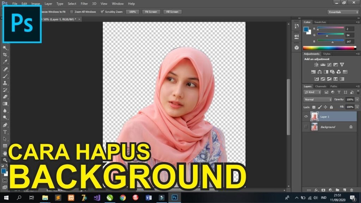This screenshot has width=361, height=203.
Task: Open the Essentials workspace dropdown
Action: tap(343, 12)
